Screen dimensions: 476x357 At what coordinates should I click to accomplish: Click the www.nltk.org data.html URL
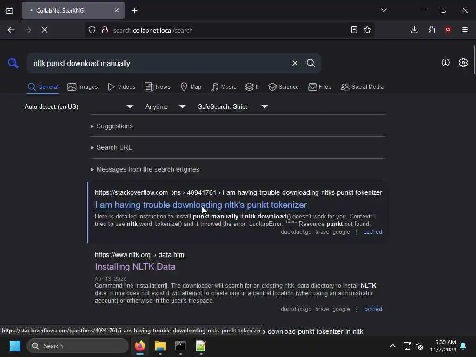140,255
